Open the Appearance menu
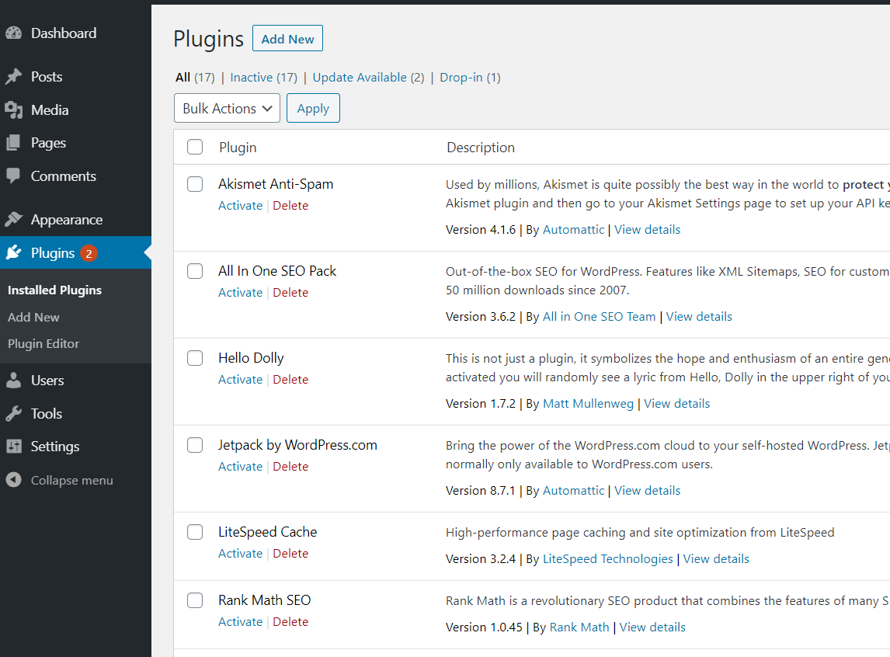The width and height of the screenshot is (890, 657). coord(67,220)
